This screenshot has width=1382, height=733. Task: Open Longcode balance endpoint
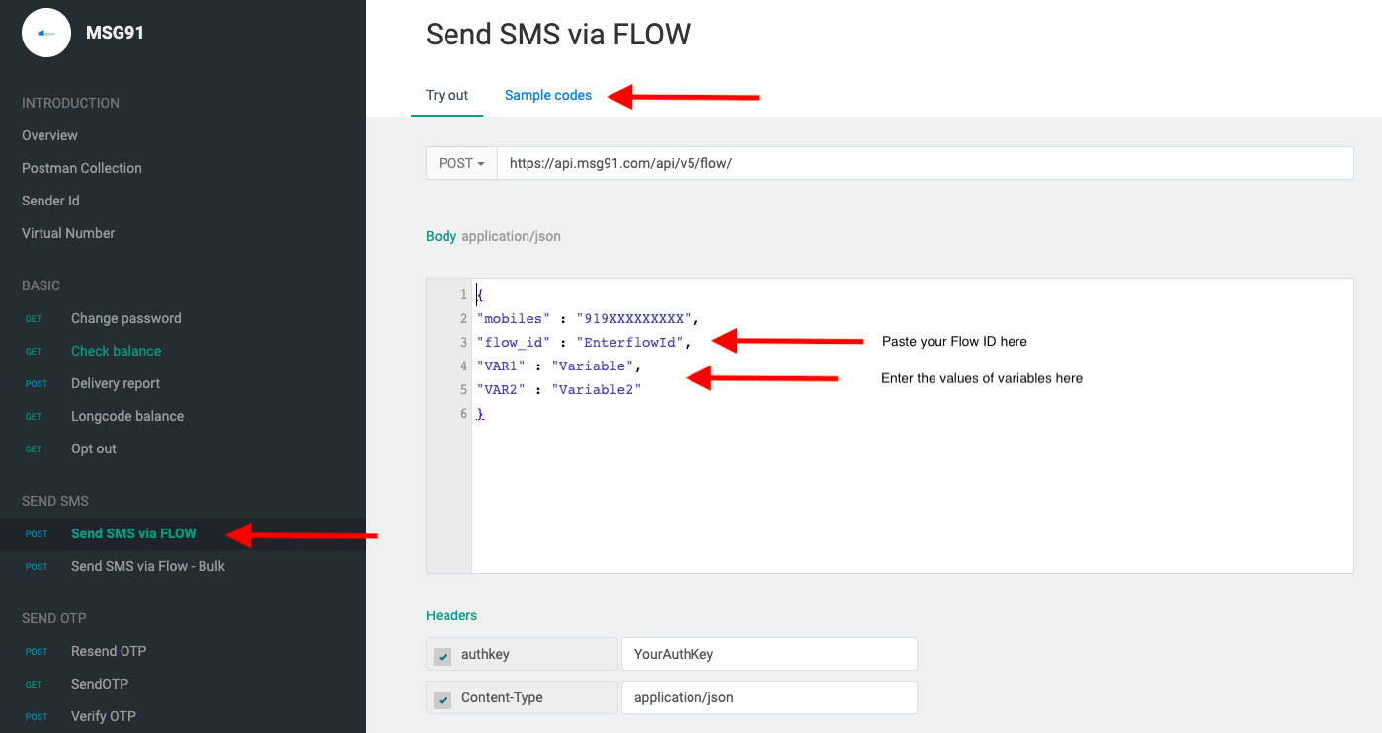[127, 416]
